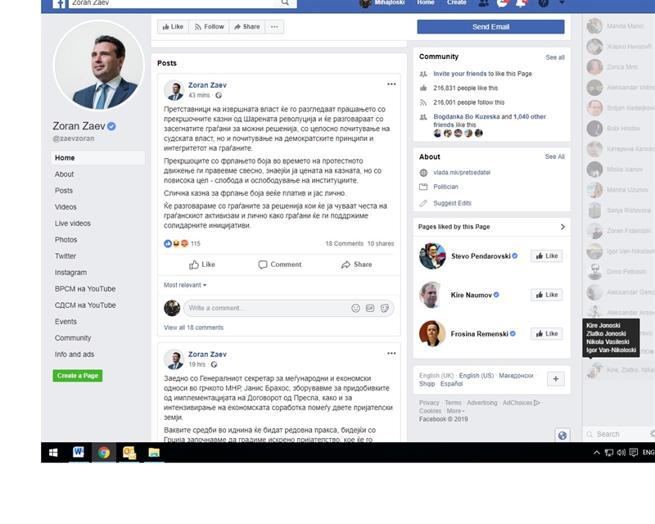This screenshot has width=655, height=524.
Task: Click the three dots on the 43 mins post
Action: 391,84
